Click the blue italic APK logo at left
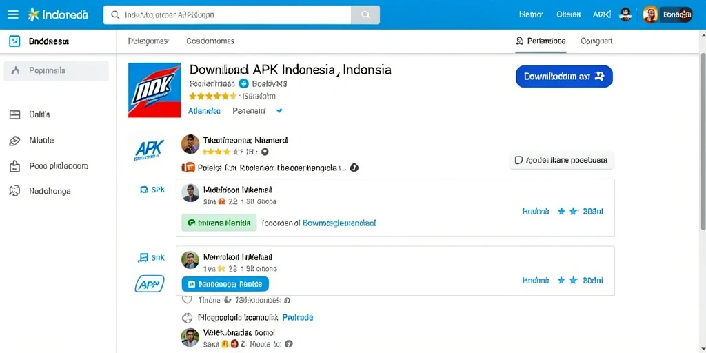Viewport: 706px width, 353px height. [150, 150]
